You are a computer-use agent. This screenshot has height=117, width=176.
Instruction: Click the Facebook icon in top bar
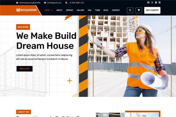tap(148, 2)
